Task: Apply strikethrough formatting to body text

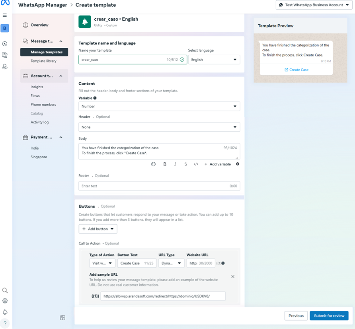Action: tap(185, 164)
